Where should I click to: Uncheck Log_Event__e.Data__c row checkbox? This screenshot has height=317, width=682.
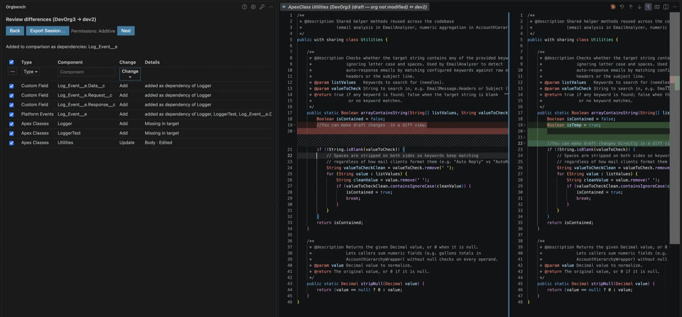coord(12,86)
